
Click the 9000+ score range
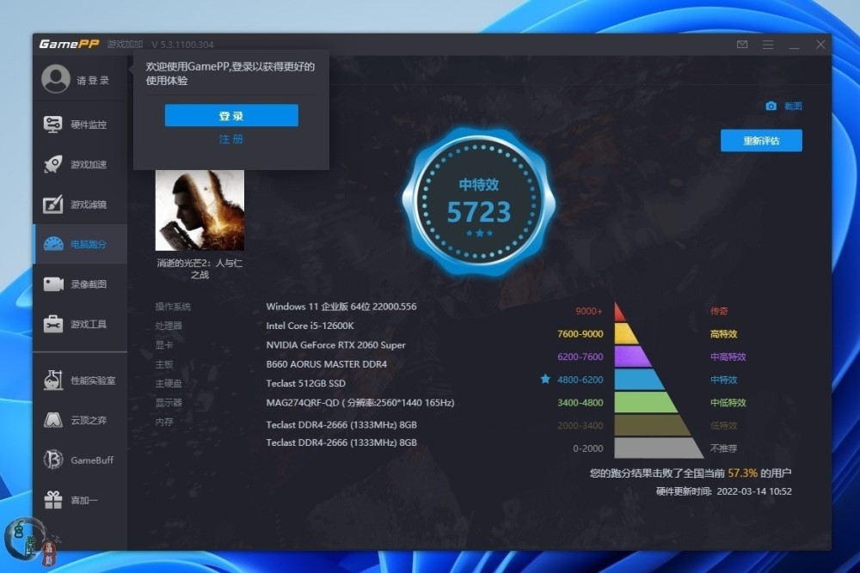tap(588, 311)
